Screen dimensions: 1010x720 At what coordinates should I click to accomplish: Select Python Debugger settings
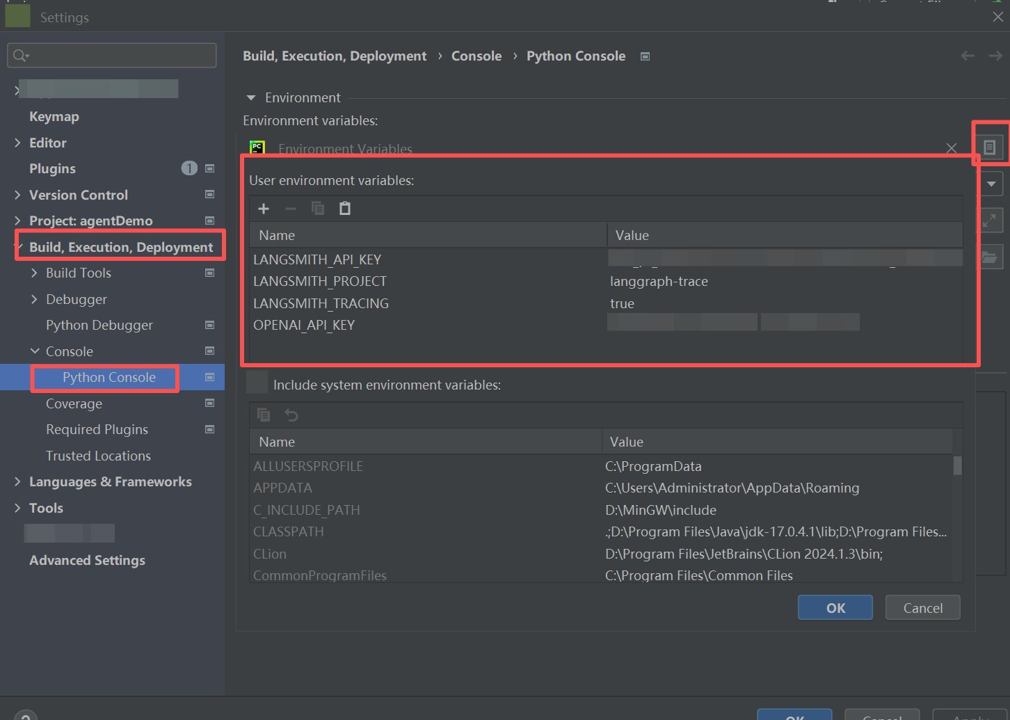[x=99, y=326]
